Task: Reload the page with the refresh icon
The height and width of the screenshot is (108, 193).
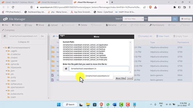Action: point(13,7)
